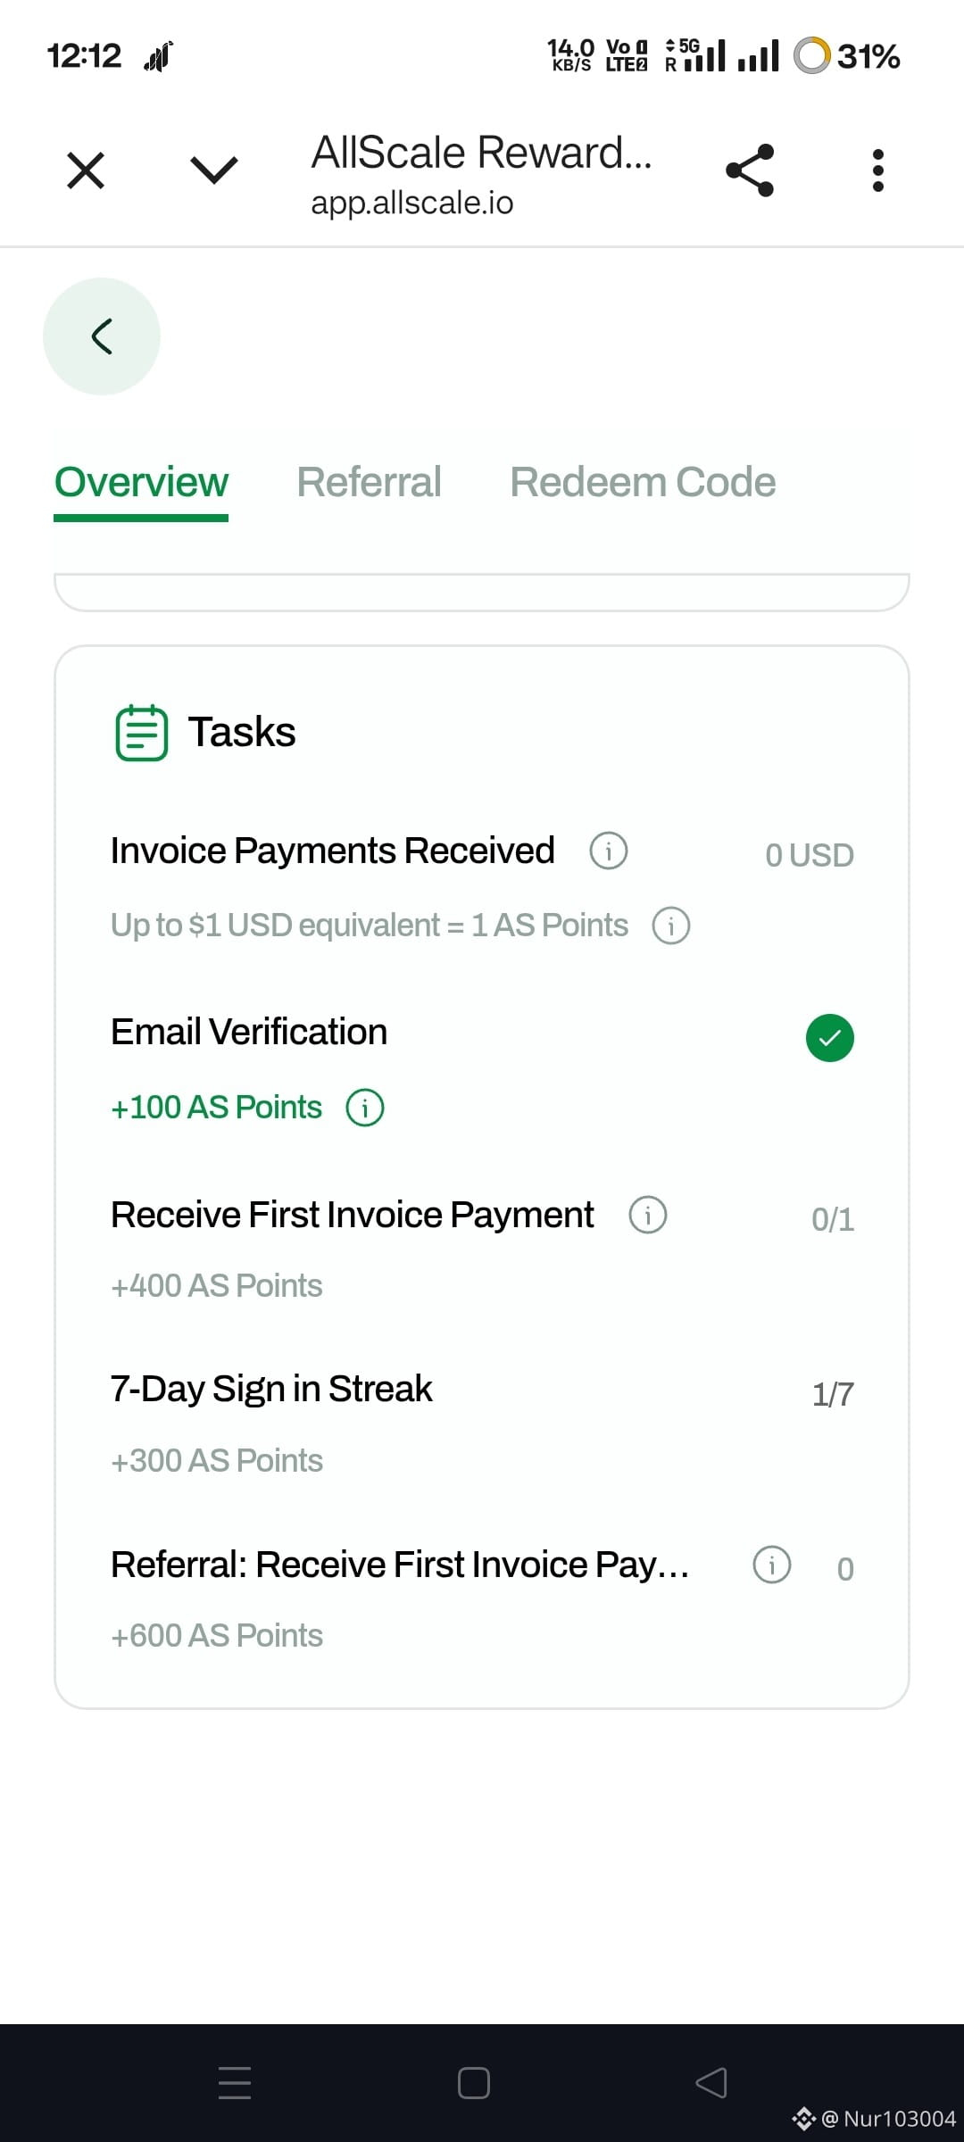Select the Overview tab
964x2142 pixels.
(x=141, y=483)
